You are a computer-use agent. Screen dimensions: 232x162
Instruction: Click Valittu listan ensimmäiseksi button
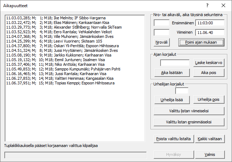[x=189, y=122]
